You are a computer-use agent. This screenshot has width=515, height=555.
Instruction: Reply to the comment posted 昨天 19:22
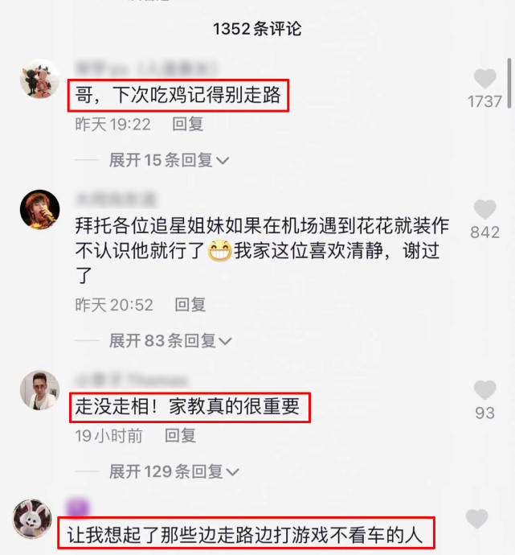pos(188,124)
